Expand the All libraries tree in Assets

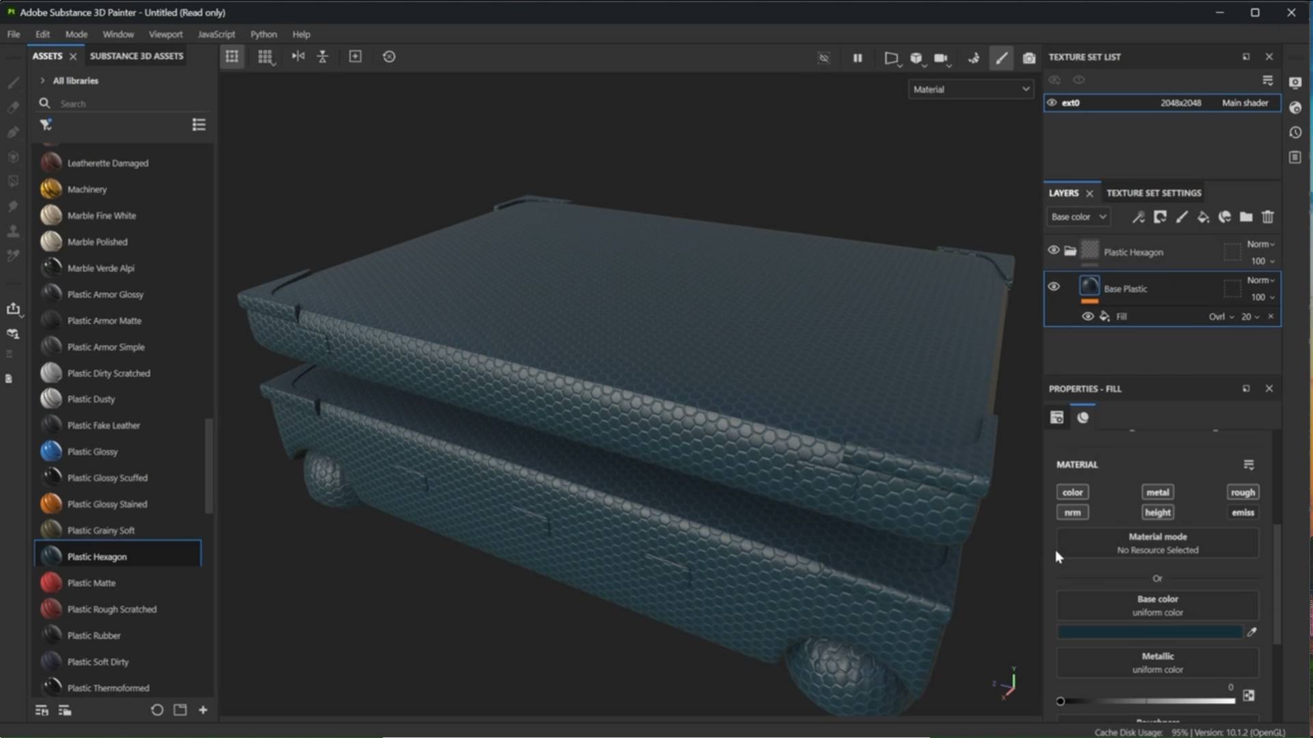[x=42, y=81]
